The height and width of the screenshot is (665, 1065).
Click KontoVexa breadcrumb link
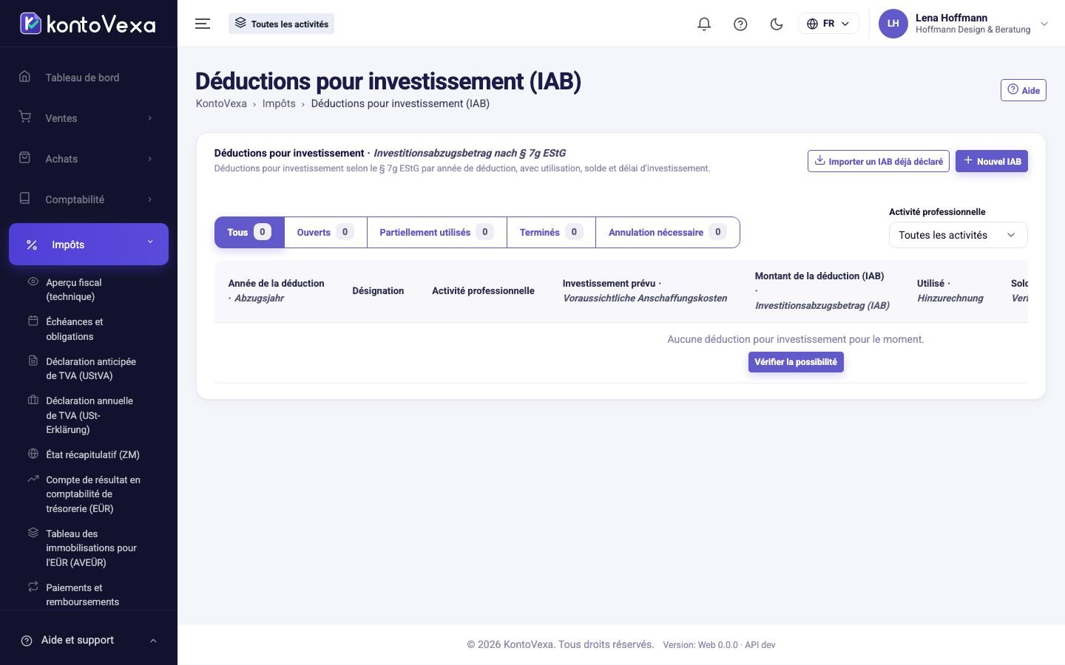pyautogui.click(x=221, y=103)
